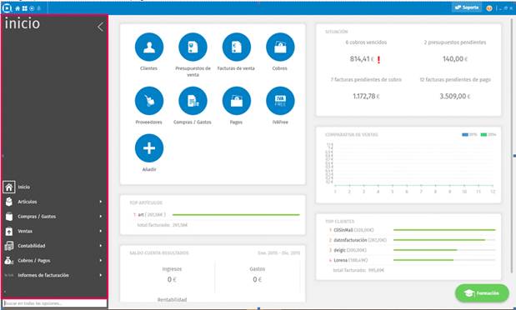Click the Gastos 0 € value
Viewport: 516px width, 310px height.
pyautogui.click(x=258, y=280)
